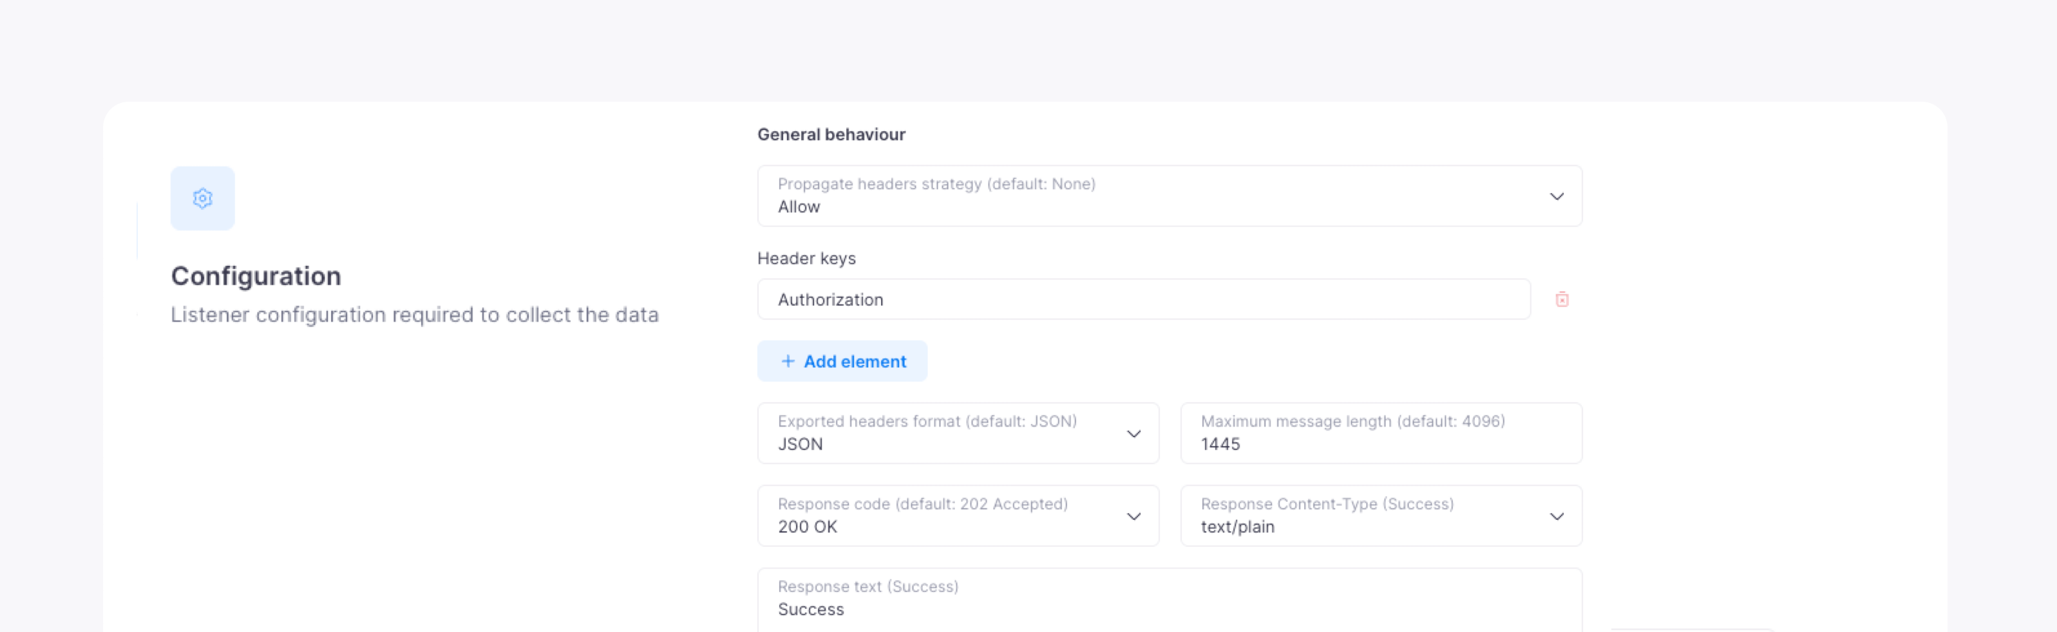2057x632 pixels.
Task: Click the plus icon beside Add element
Action: [x=788, y=362]
